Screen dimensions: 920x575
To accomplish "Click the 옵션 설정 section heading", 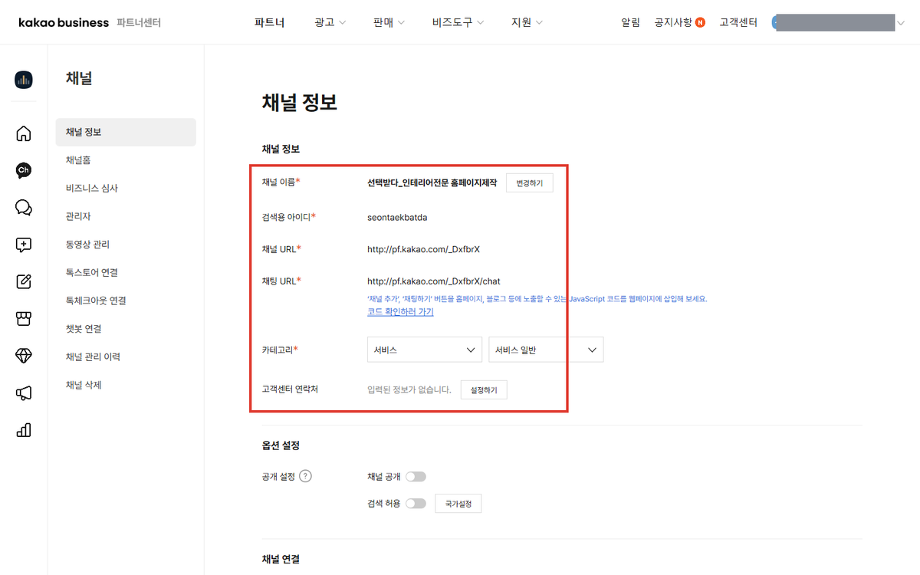I will pos(281,445).
